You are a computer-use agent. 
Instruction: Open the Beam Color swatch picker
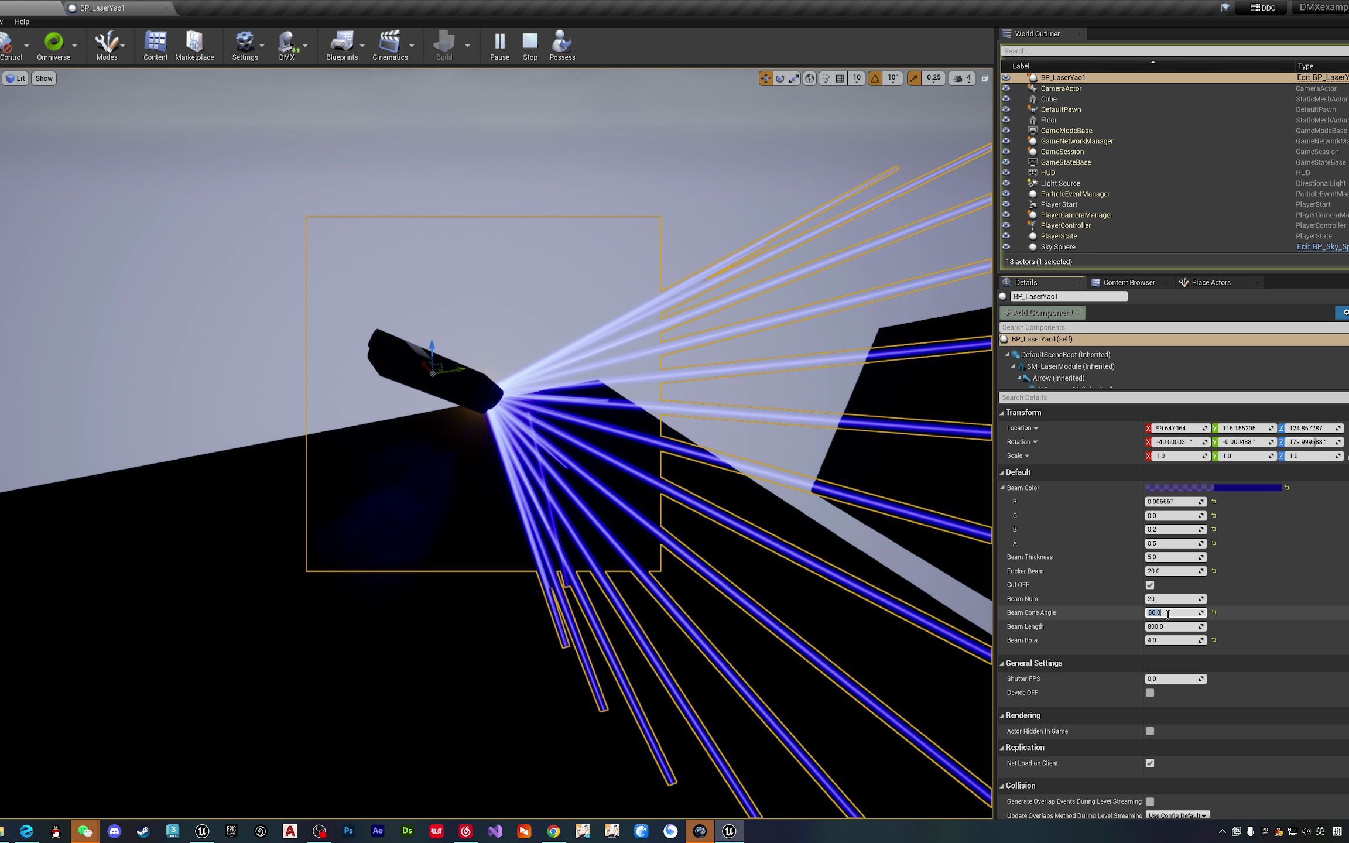point(1213,488)
